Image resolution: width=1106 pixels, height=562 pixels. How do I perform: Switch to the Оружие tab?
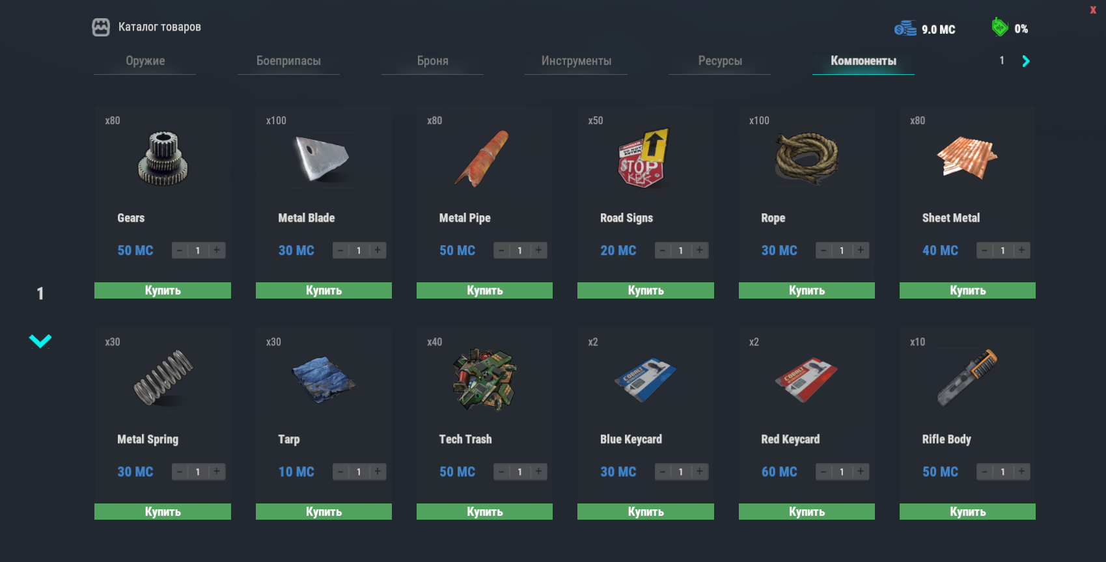(145, 61)
